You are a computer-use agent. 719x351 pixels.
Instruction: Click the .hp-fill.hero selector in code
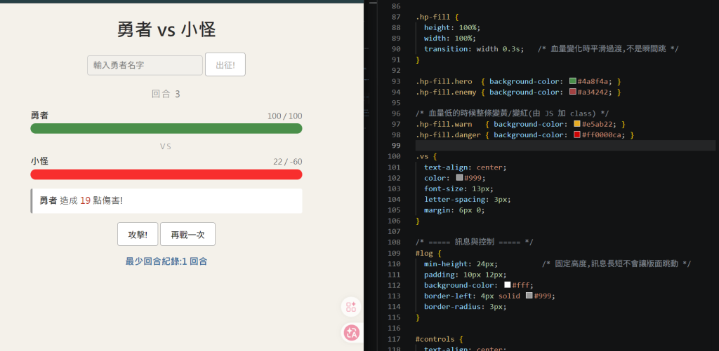(444, 81)
